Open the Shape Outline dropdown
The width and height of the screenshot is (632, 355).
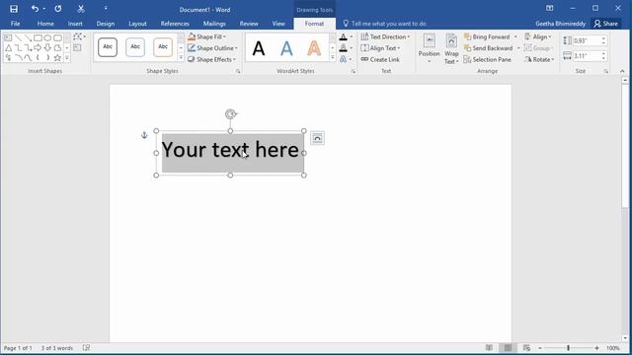coord(212,48)
